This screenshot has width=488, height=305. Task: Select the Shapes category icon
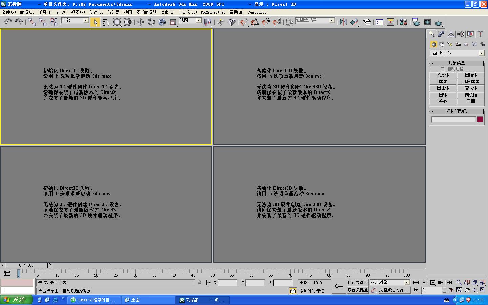click(442, 44)
